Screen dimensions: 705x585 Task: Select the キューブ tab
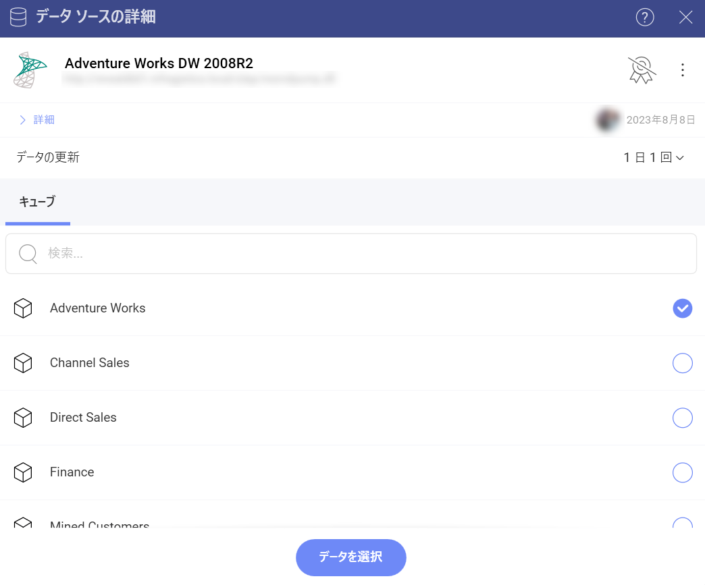coord(37,202)
